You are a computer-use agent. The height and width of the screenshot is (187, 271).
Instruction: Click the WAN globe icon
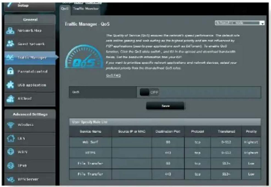click(11, 152)
